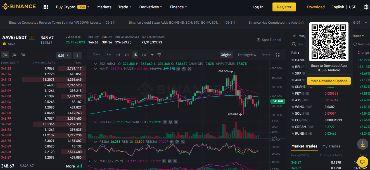Viewport: 370px width, 170px height.
Task: Select the 4H chart interval
Action: [x=127, y=55]
